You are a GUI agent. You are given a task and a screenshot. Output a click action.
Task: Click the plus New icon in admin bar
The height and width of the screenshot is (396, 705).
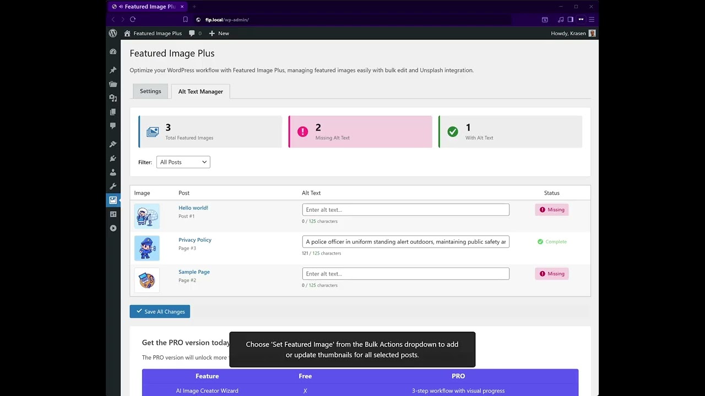tap(212, 33)
